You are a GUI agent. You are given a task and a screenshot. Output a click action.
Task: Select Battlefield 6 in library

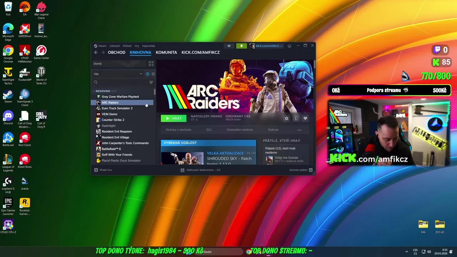(x=122, y=149)
